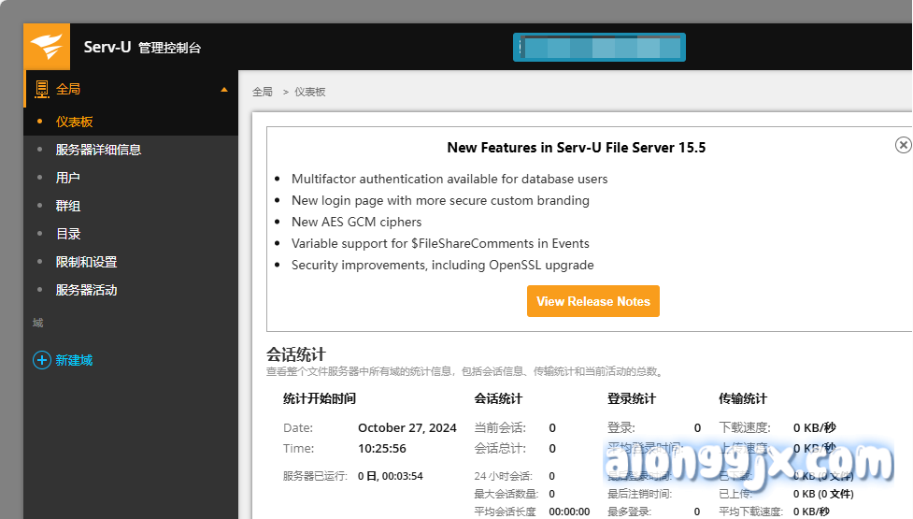The image size is (913, 519).
Task: Select 用户 in the sidebar
Action: click(67, 178)
